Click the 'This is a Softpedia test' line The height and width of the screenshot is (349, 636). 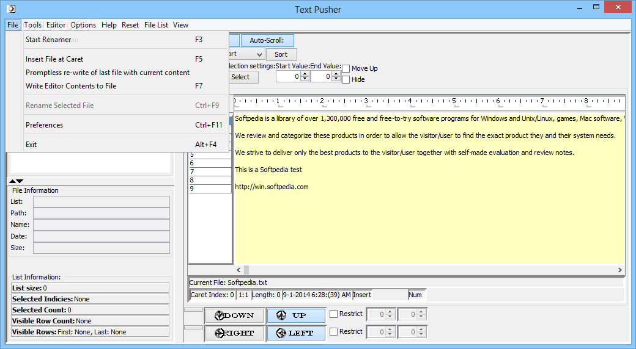[x=268, y=170]
